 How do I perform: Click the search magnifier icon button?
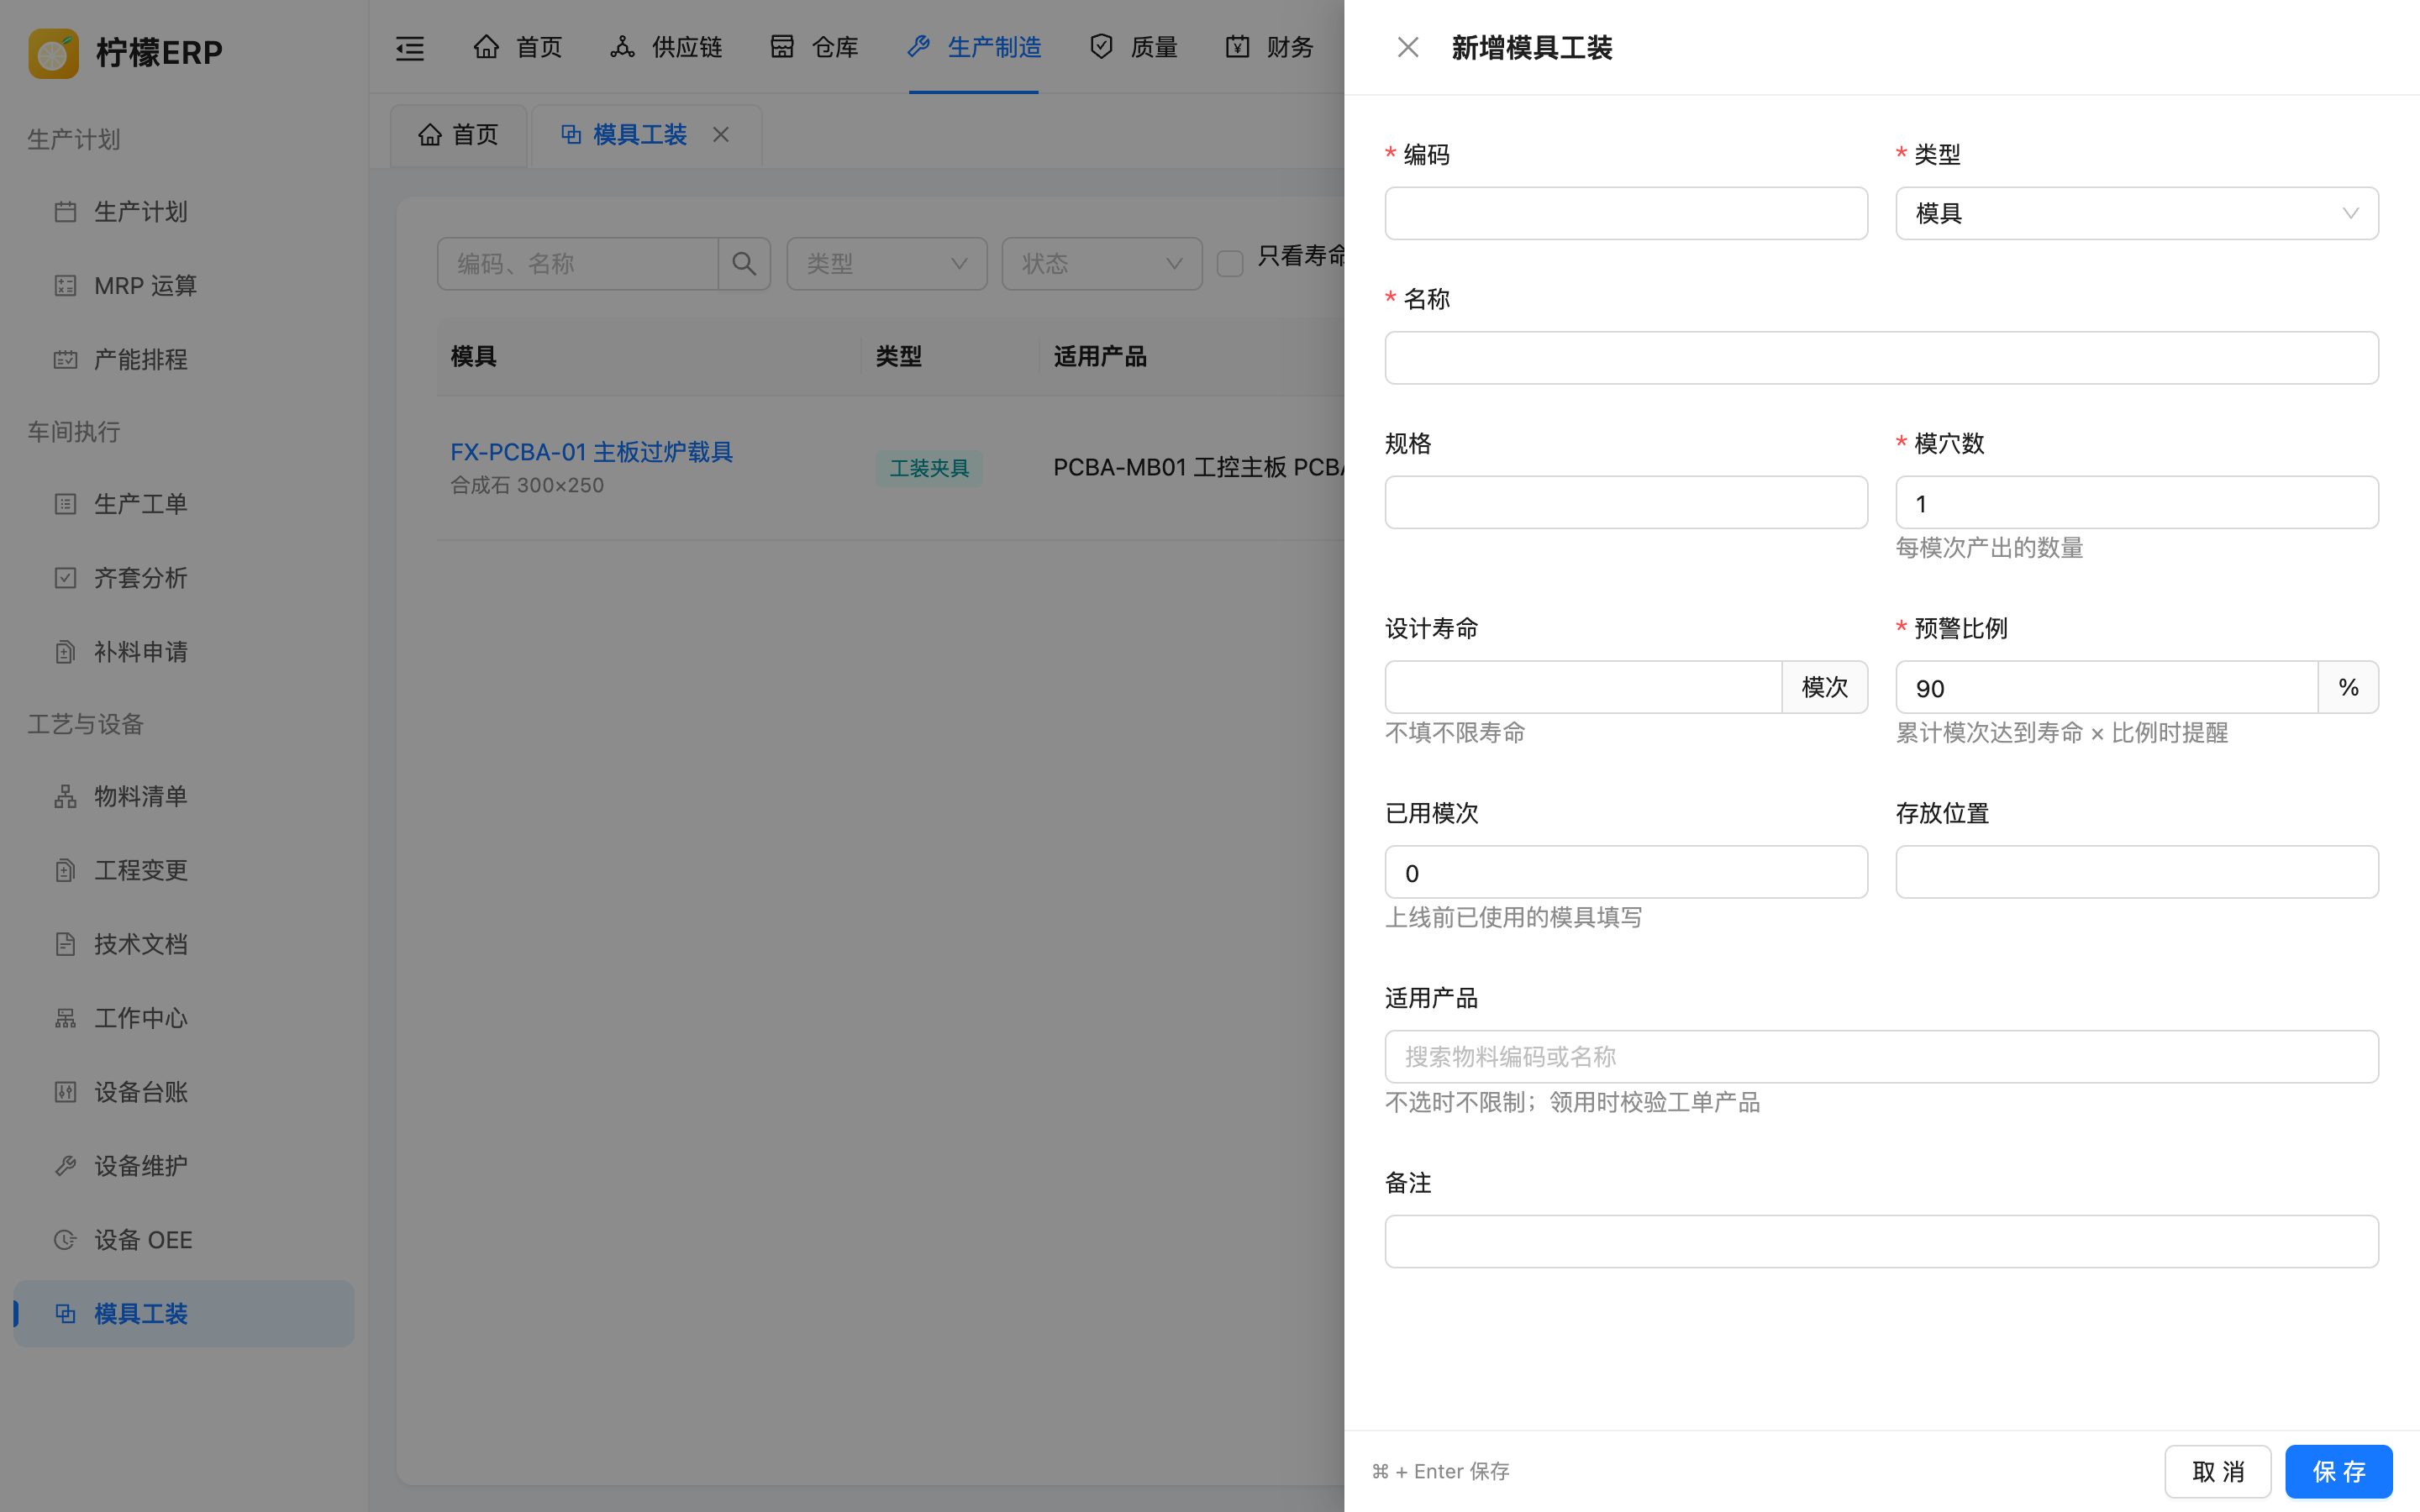(x=744, y=264)
